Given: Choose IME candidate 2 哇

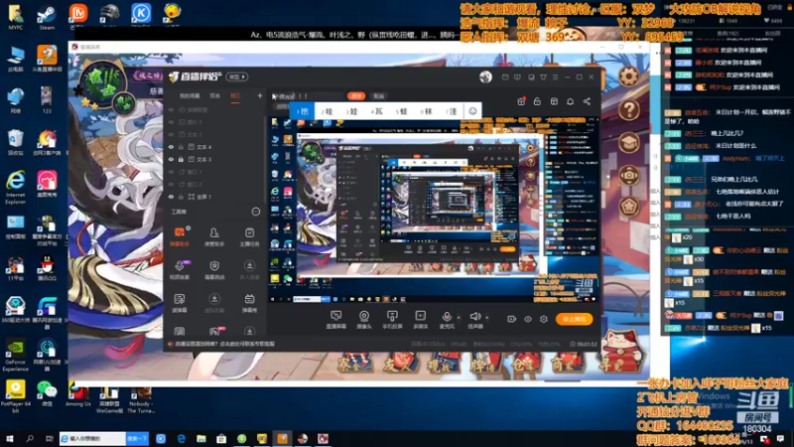Looking at the screenshot, I should coord(328,111).
